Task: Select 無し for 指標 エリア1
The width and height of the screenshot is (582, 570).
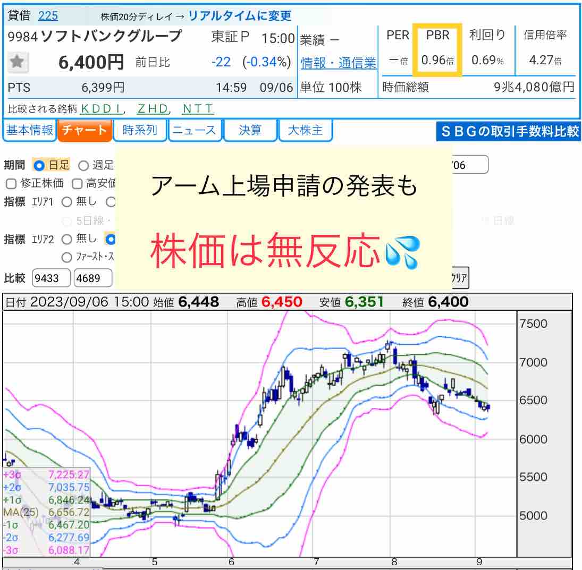Action: [67, 202]
